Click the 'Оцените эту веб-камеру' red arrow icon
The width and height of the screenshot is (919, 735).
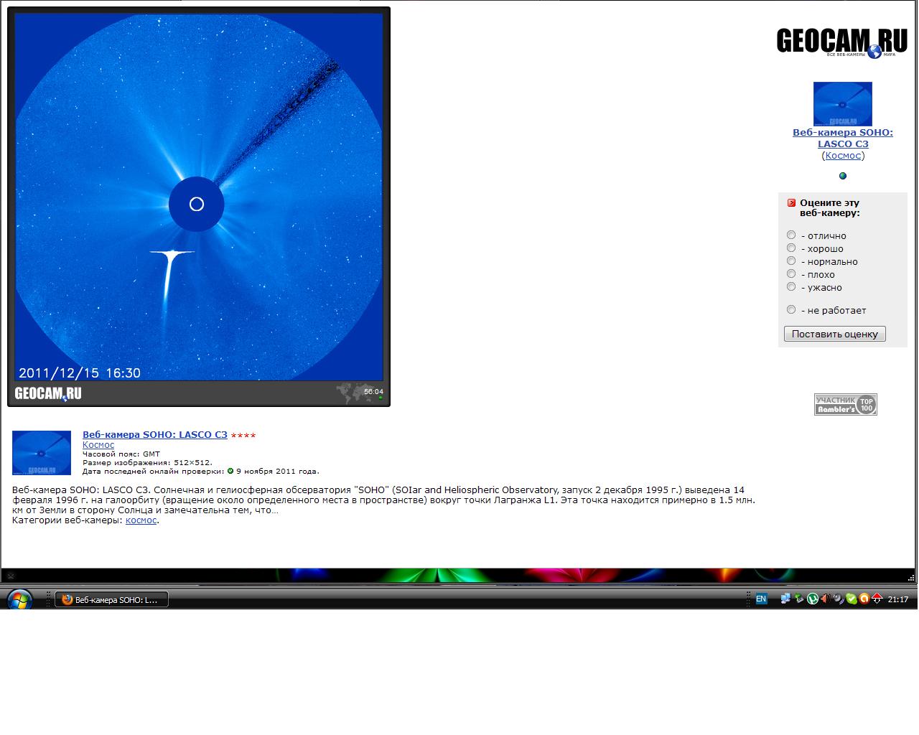point(791,203)
